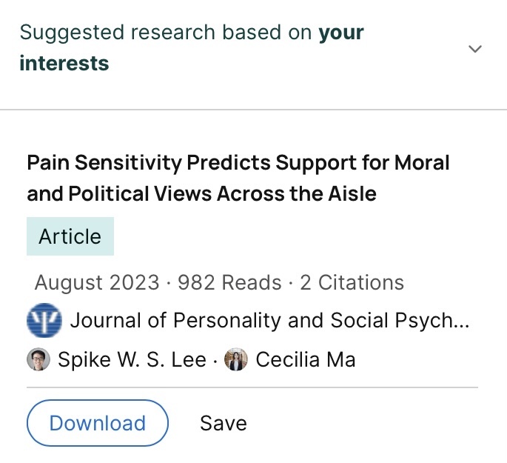Collapse the suggested research section chevron

(475, 49)
